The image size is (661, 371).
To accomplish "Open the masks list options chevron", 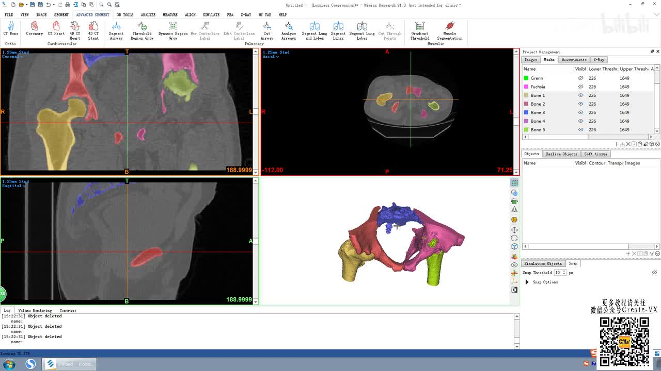I will [x=657, y=144].
